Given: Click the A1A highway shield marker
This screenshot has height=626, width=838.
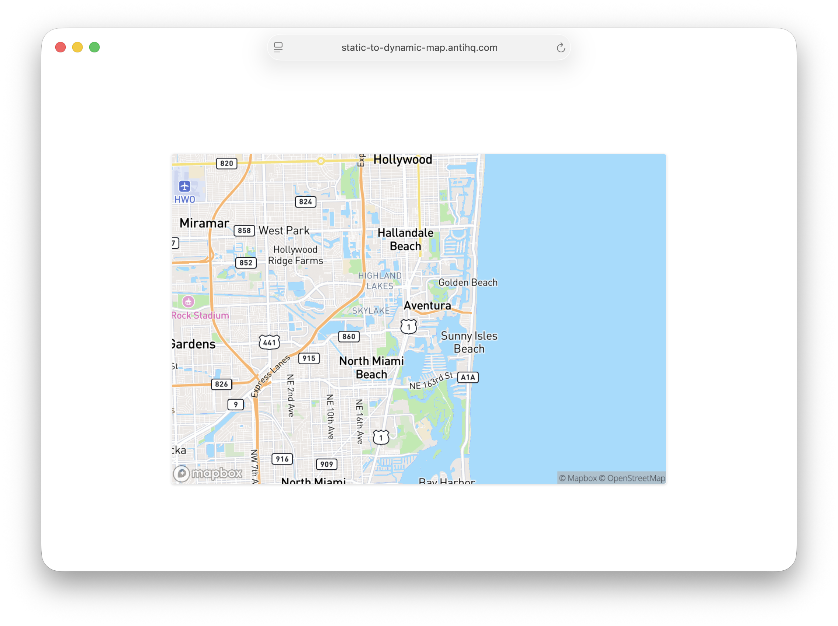Looking at the screenshot, I should point(468,377).
